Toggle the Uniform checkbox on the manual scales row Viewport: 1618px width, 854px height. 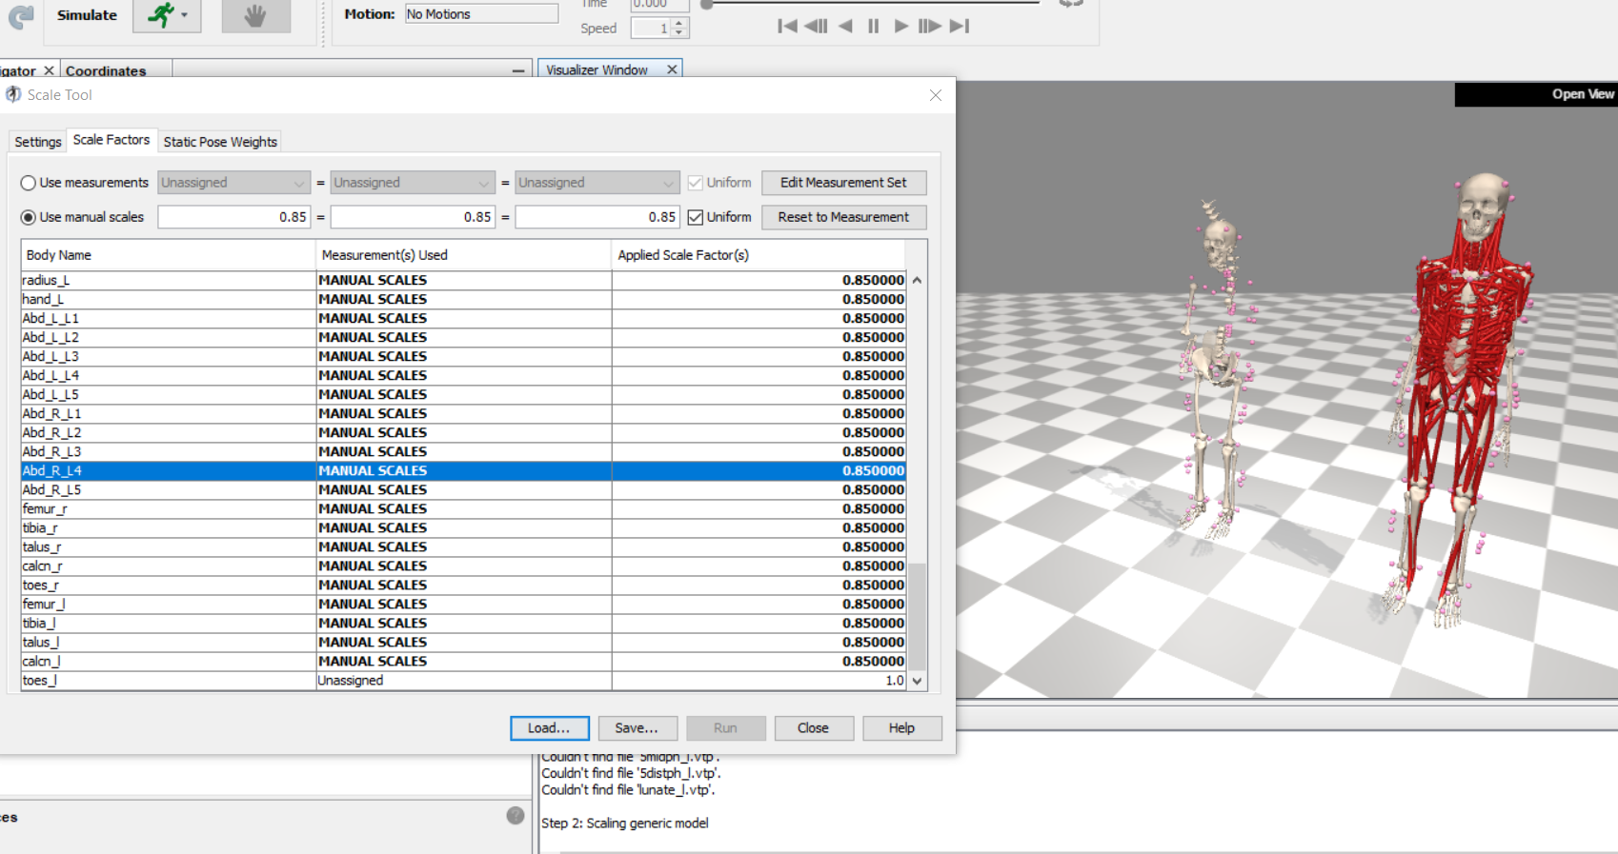tap(696, 217)
